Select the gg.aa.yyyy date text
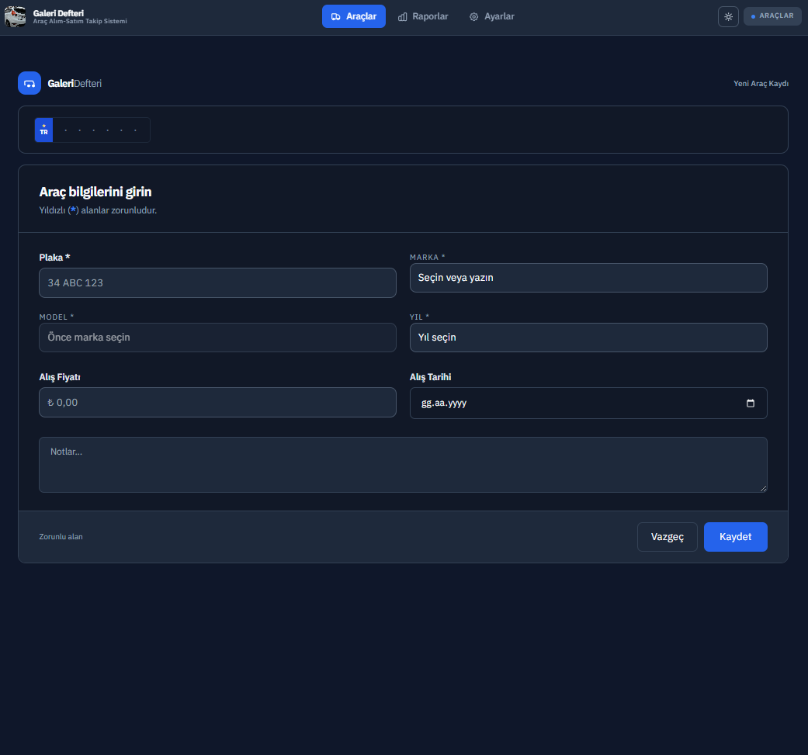Image resolution: width=808 pixels, height=755 pixels. click(444, 403)
